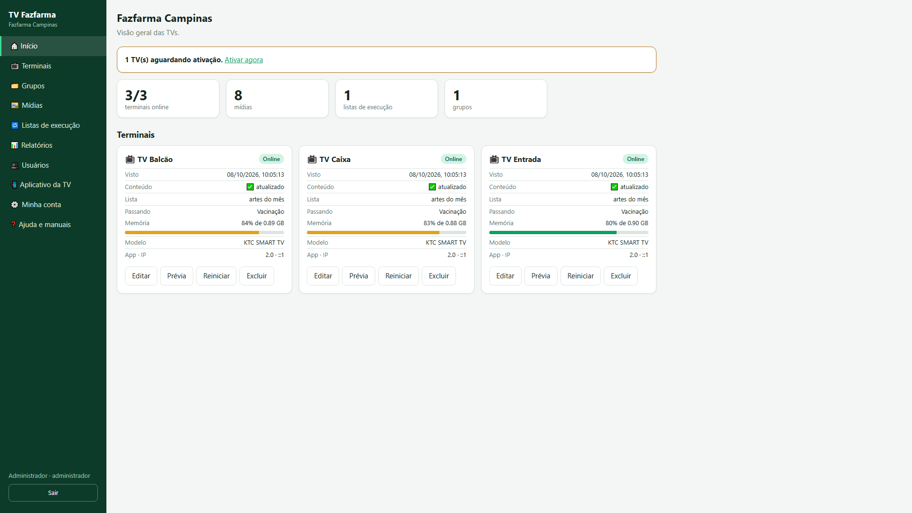Open the Terminais menu item
The width and height of the screenshot is (912, 513).
click(x=53, y=66)
